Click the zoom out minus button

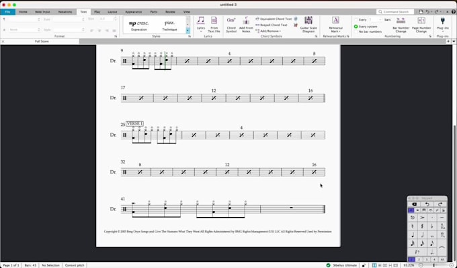[x=421, y=265]
